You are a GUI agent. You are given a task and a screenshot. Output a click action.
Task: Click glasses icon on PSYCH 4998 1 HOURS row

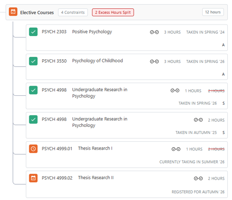175,90
